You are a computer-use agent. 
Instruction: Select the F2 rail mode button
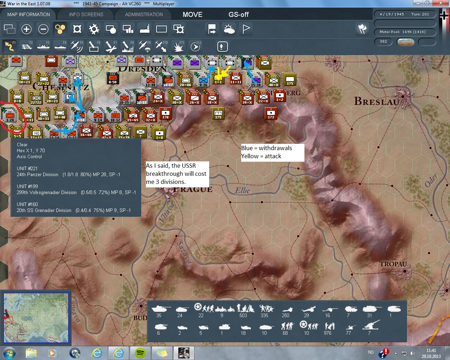26,46
